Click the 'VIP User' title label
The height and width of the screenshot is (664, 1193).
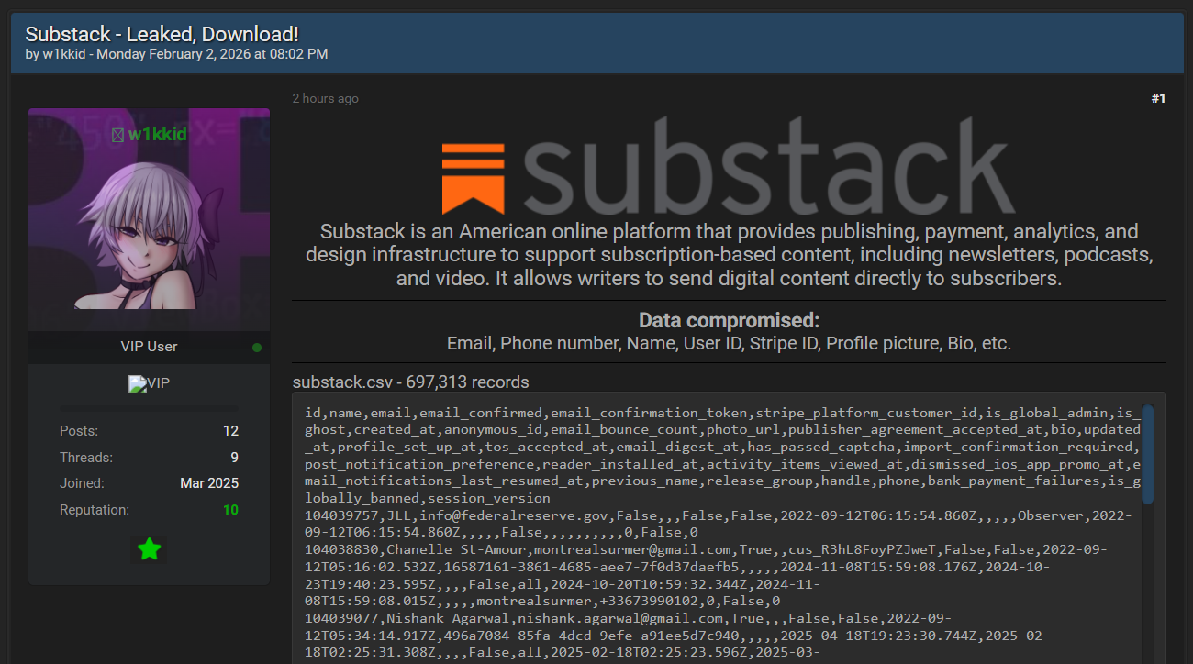pyautogui.click(x=149, y=347)
